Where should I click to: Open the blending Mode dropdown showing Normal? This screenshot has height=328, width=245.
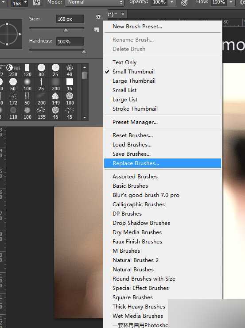95,2
